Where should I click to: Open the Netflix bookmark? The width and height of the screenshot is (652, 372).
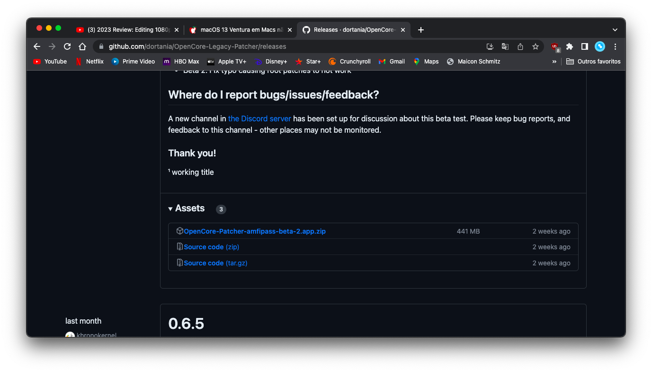coord(89,62)
